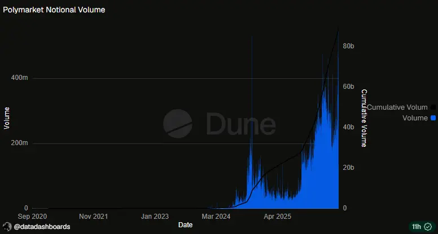Screen dimensions: 438x234
Task: Click the 40b right axis tick label
Action: point(348,127)
